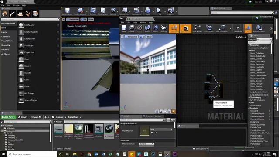Viewport: 279px width, 157px height.
Task: Open the Palette Category dropdown
Action: pos(265,39)
